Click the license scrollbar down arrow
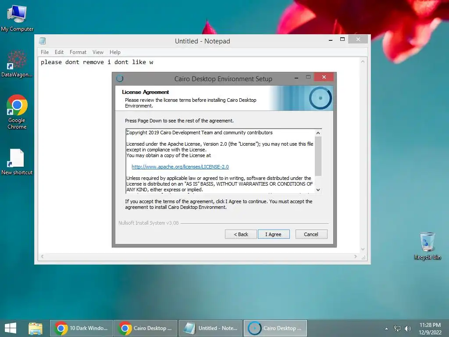This screenshot has width=449, height=337. [x=318, y=190]
